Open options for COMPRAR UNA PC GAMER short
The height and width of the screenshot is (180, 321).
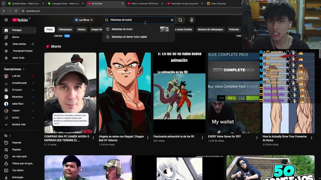93,138
